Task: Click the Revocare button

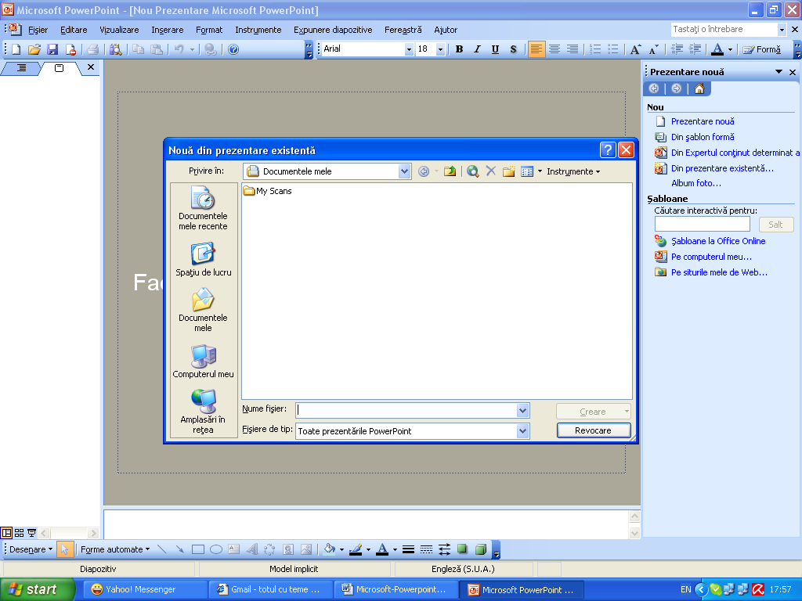Action: [x=594, y=430]
